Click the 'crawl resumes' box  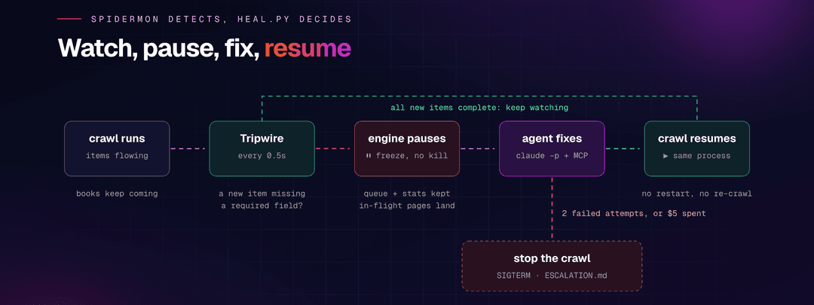(696, 148)
